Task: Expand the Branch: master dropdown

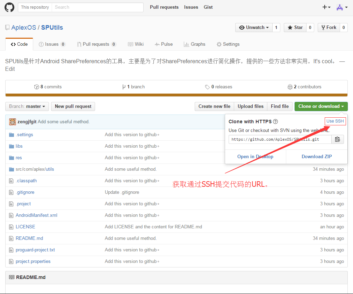Action: [27, 106]
